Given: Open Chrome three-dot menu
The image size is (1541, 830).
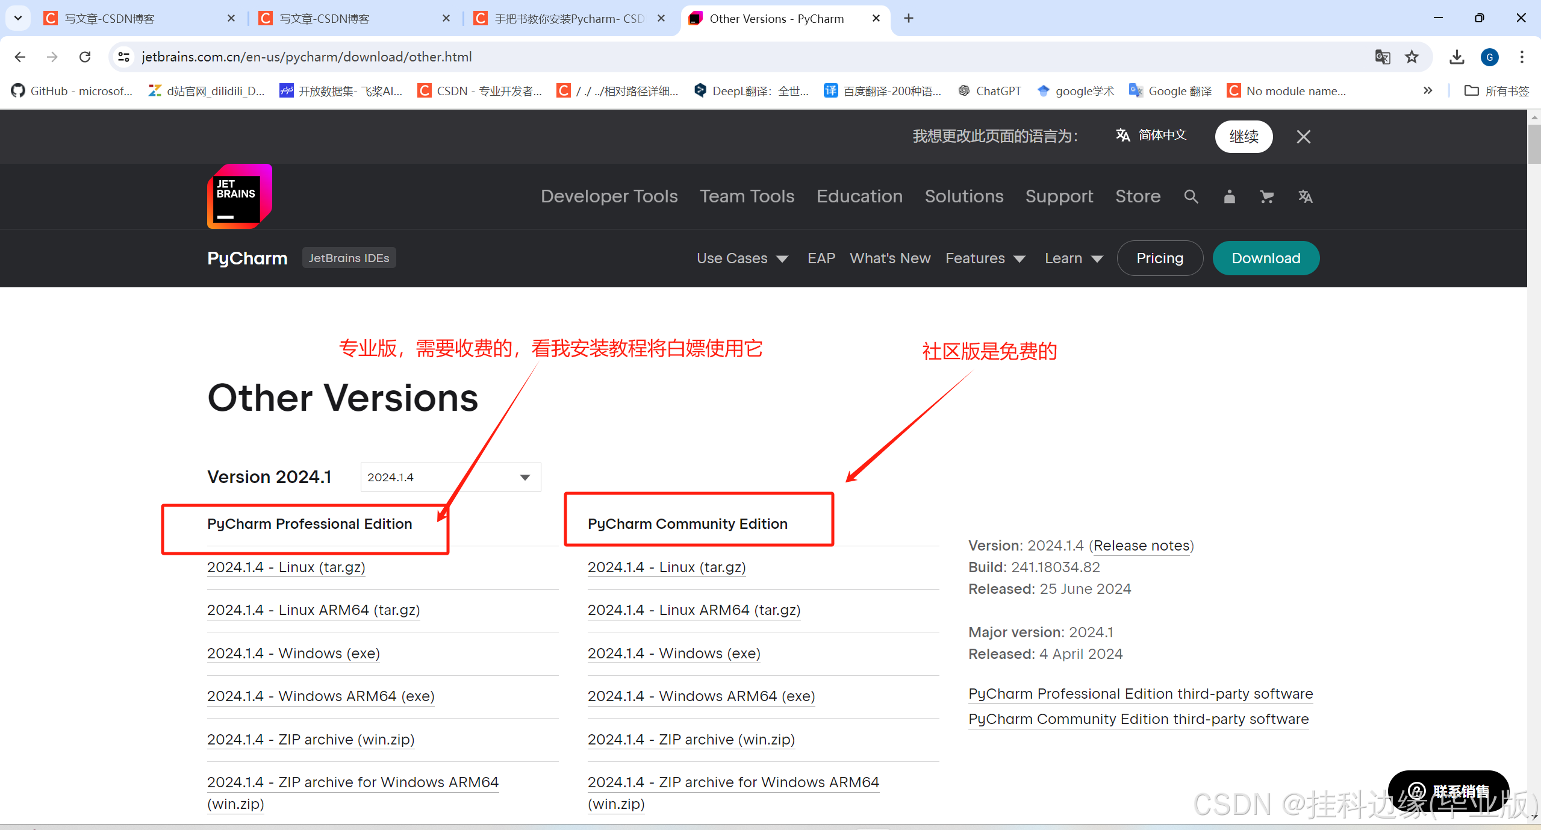Looking at the screenshot, I should (1522, 57).
